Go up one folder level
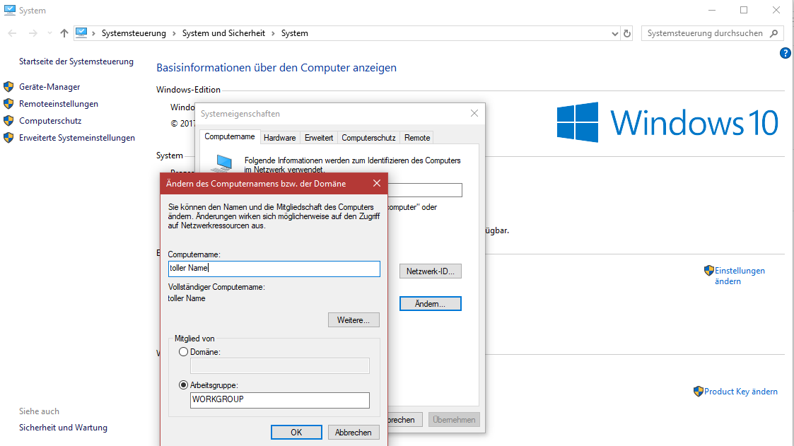The height and width of the screenshot is (446, 794). pyautogui.click(x=64, y=33)
